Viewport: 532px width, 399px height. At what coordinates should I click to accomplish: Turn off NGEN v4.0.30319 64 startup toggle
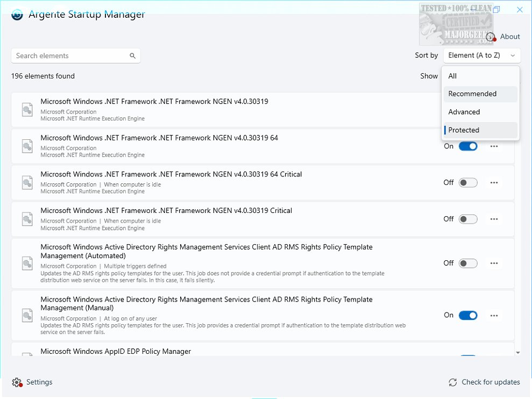pyautogui.click(x=467, y=146)
